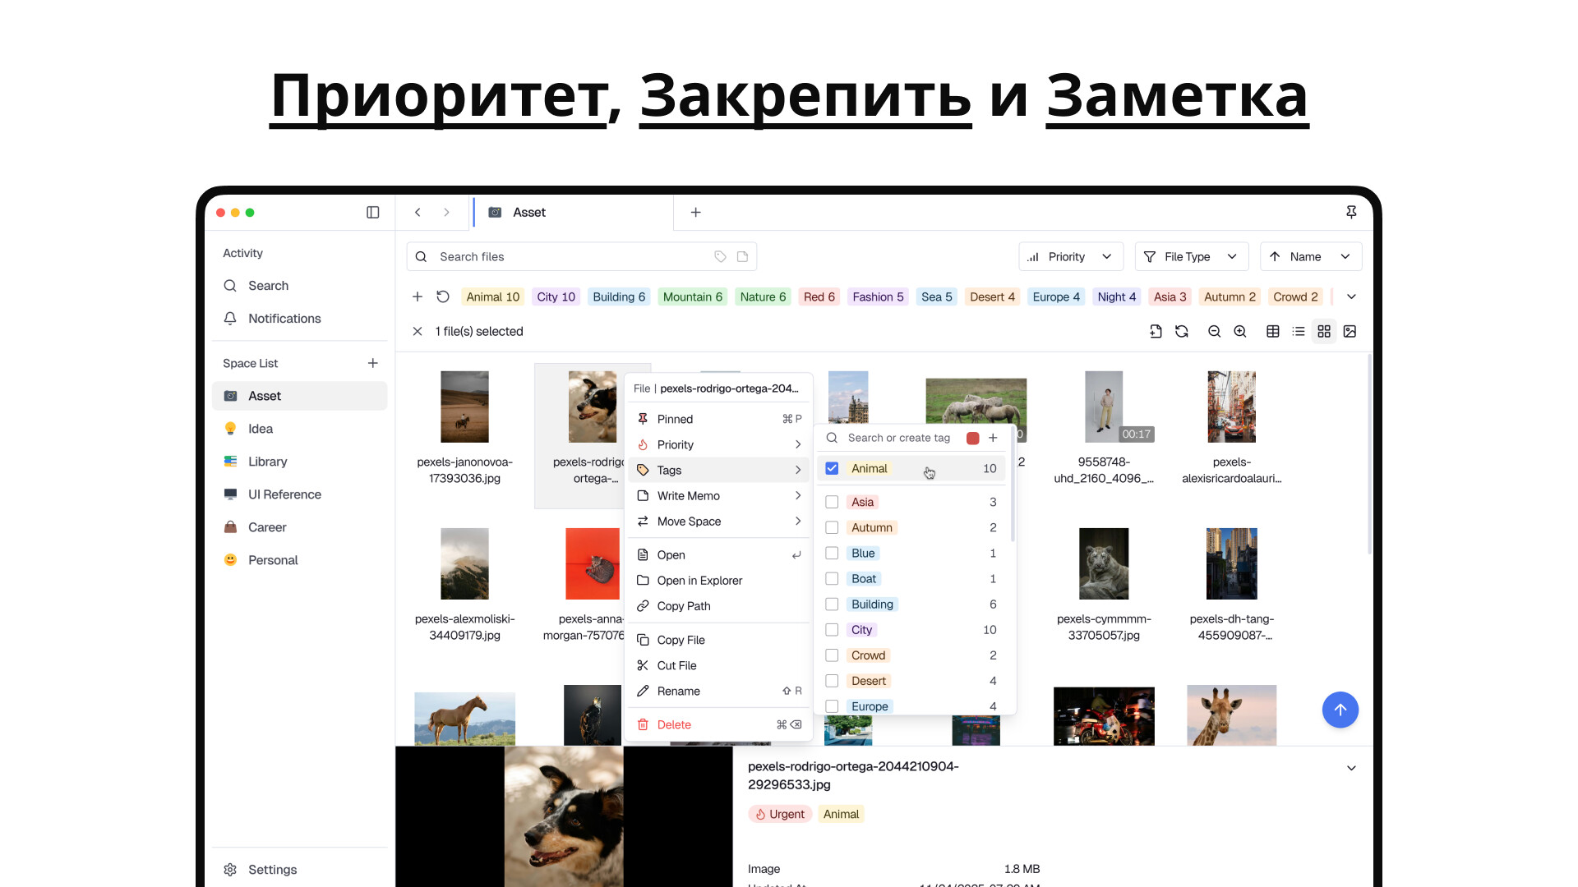Zoom in thumbnails with magnifier plus icon
Image resolution: width=1578 pixels, height=887 pixels.
1240,332
